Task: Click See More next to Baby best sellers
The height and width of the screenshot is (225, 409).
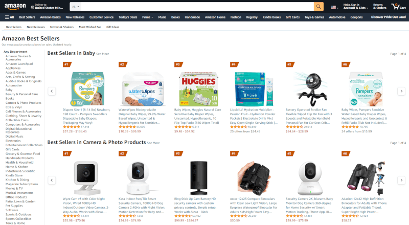Action: click(103, 54)
